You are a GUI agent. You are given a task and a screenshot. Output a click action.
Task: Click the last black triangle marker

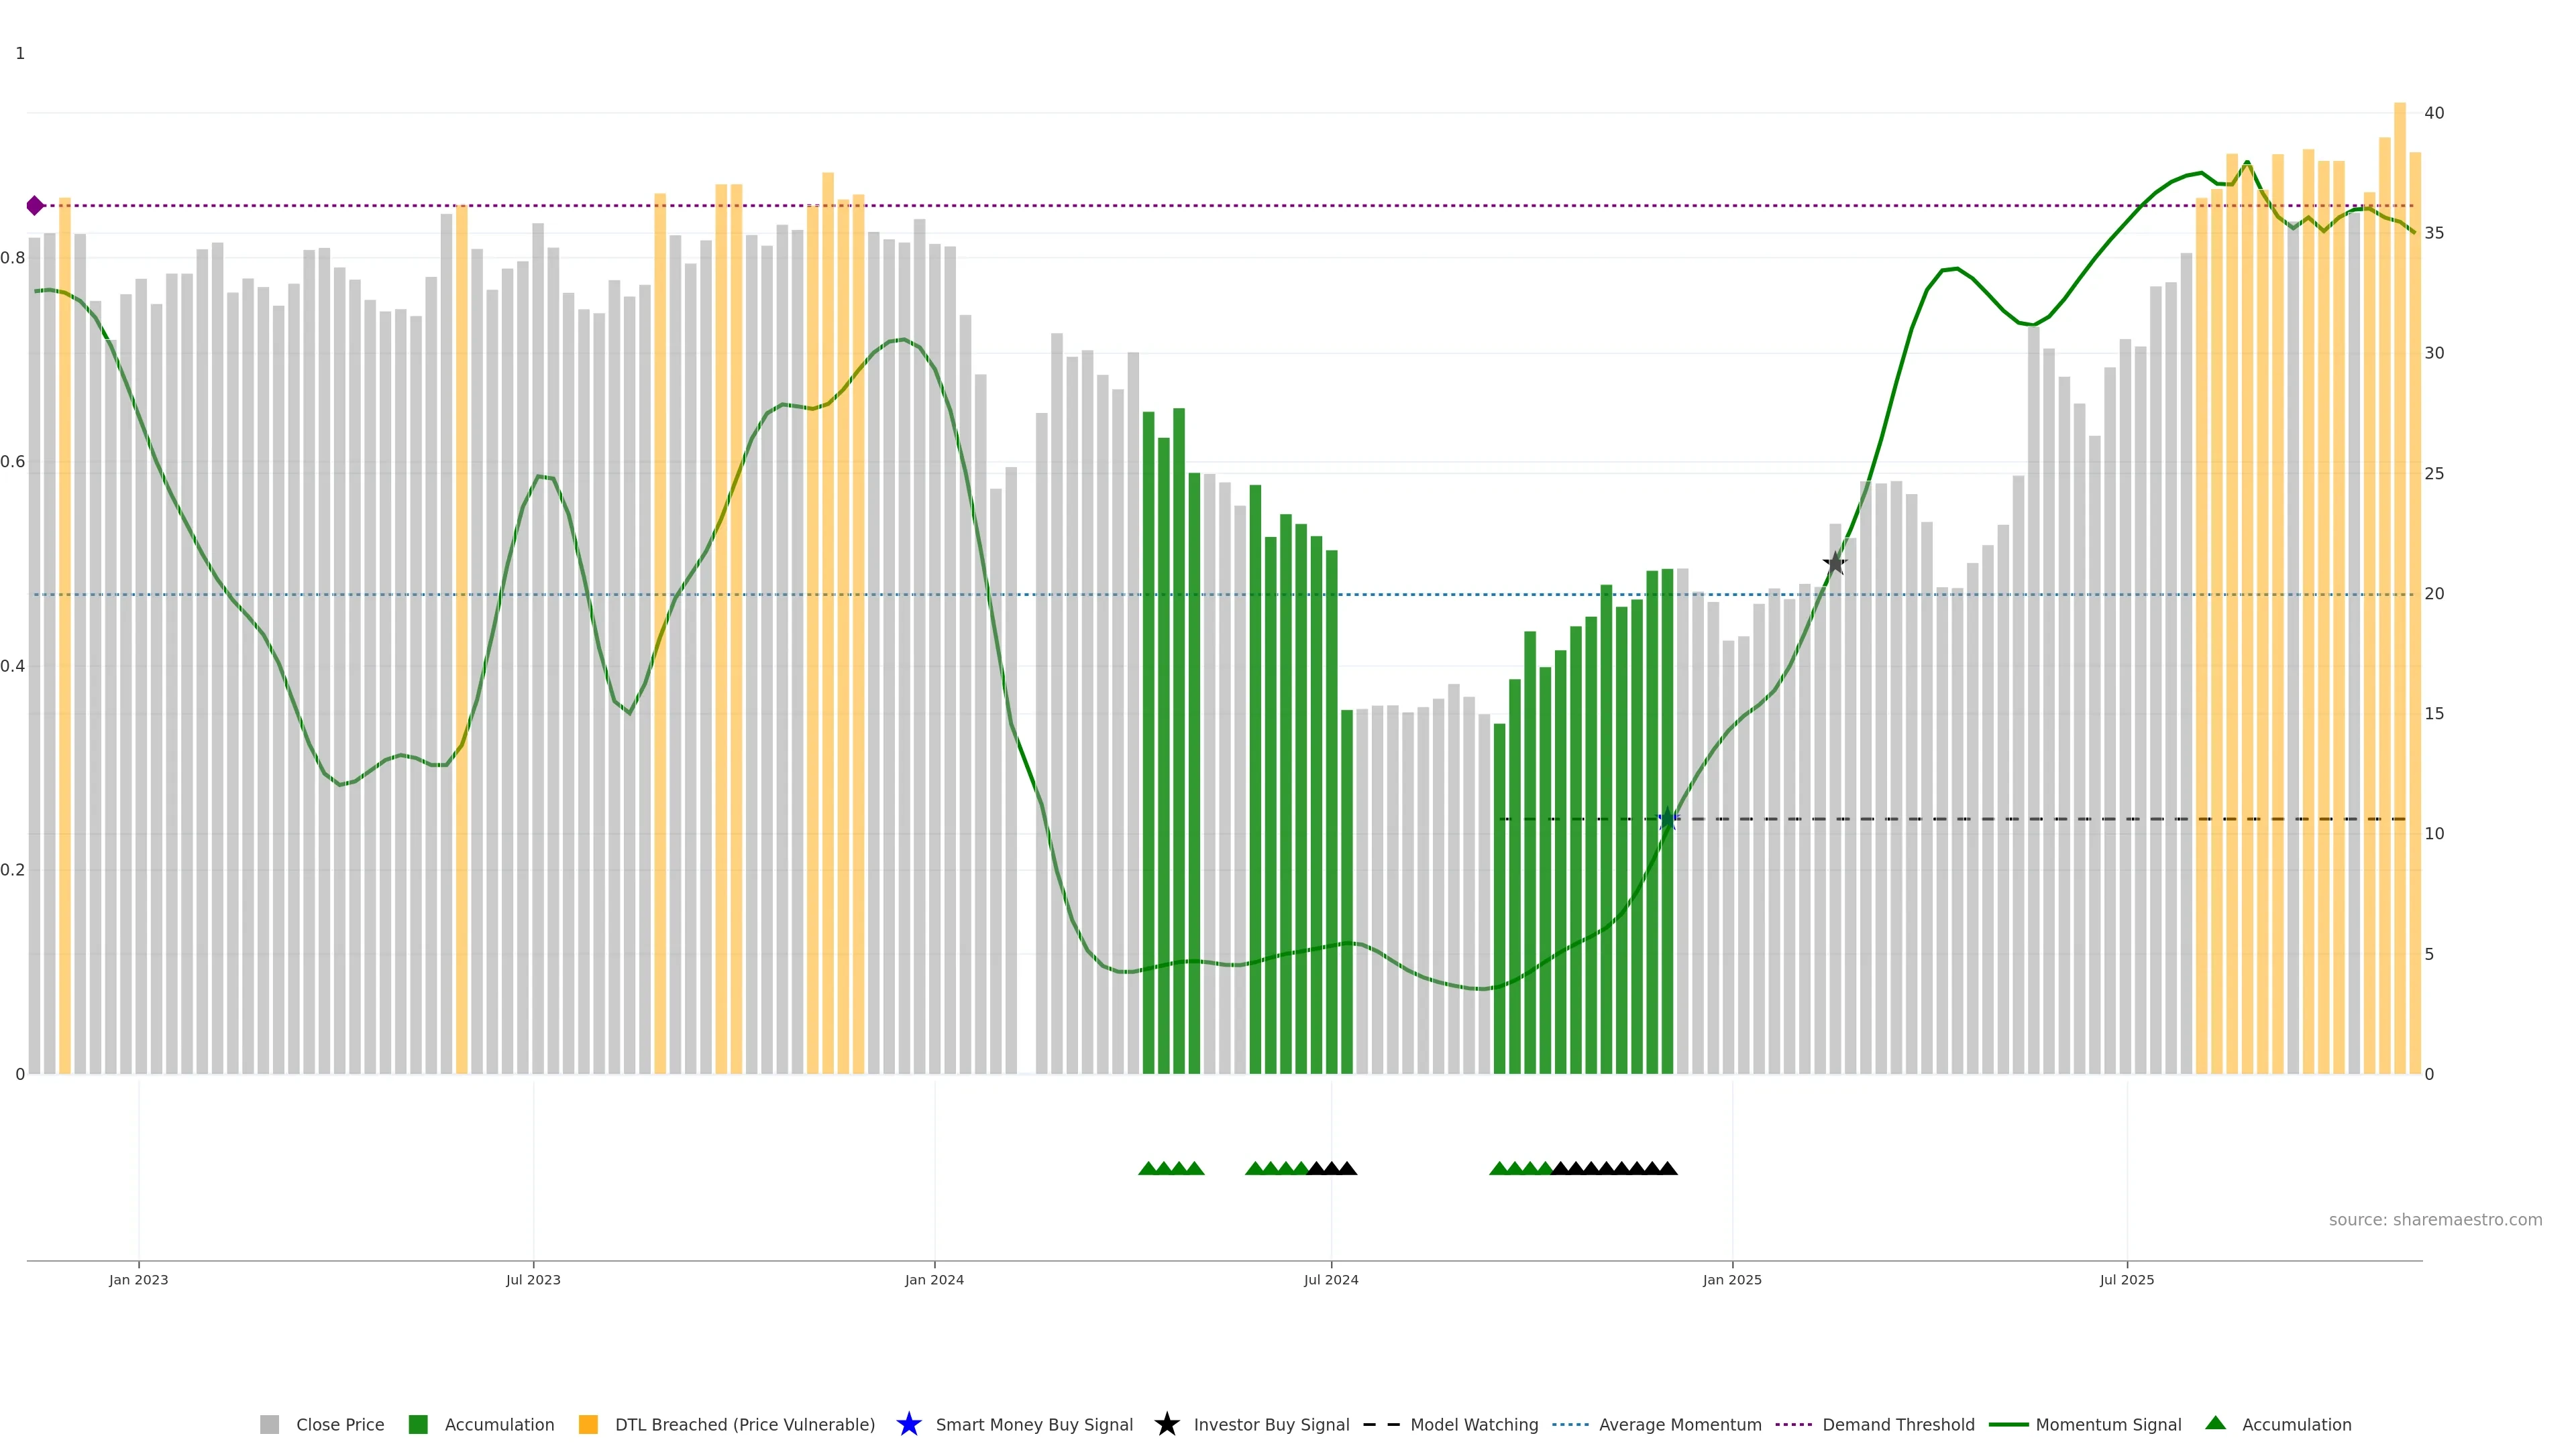(x=1667, y=1168)
